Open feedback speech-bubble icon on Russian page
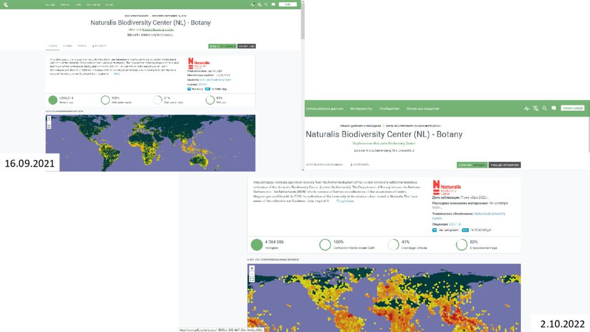 coord(554,108)
